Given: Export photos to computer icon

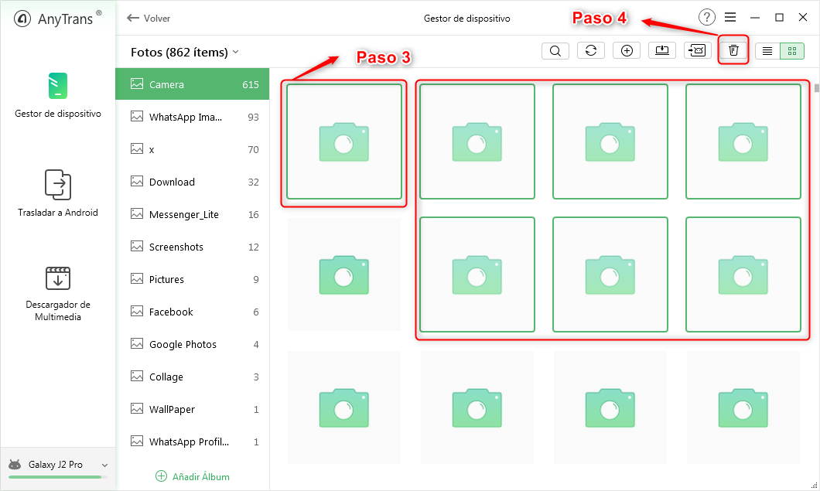Looking at the screenshot, I should tap(661, 50).
